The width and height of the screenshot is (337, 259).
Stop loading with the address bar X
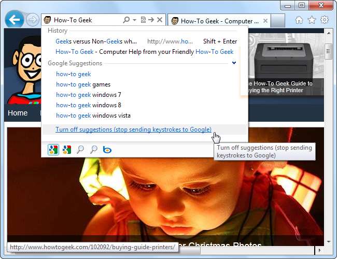click(160, 20)
